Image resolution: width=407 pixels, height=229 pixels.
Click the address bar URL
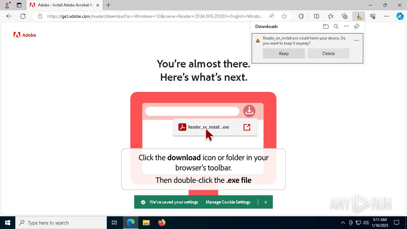155,16
